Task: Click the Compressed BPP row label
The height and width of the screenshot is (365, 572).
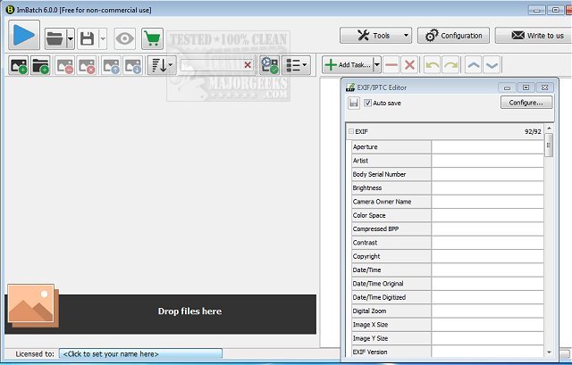Action: (x=391, y=229)
